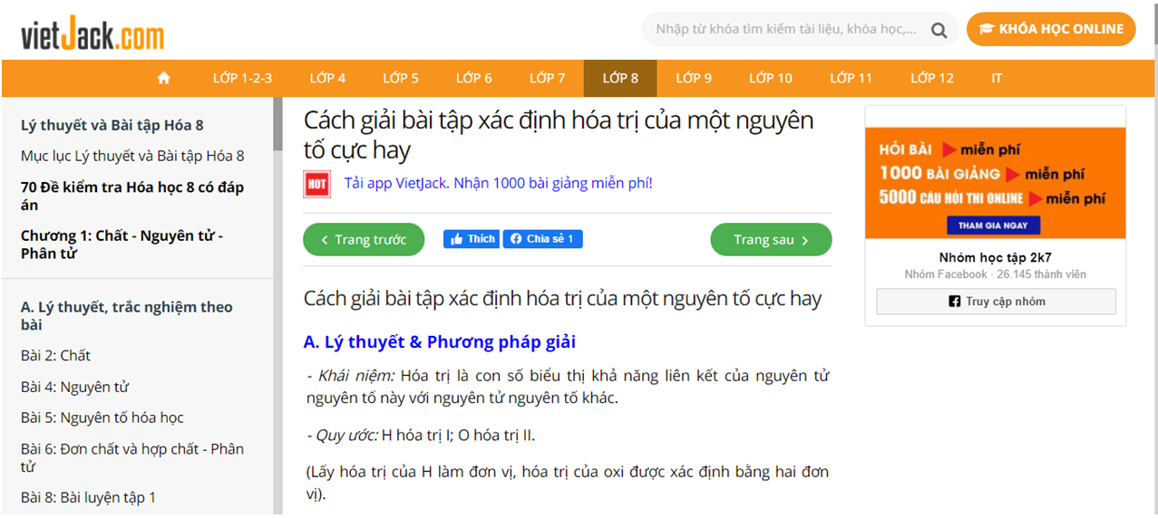Select the LỚP 12 menu tab
This screenshot has width=1158, height=518.
click(932, 79)
